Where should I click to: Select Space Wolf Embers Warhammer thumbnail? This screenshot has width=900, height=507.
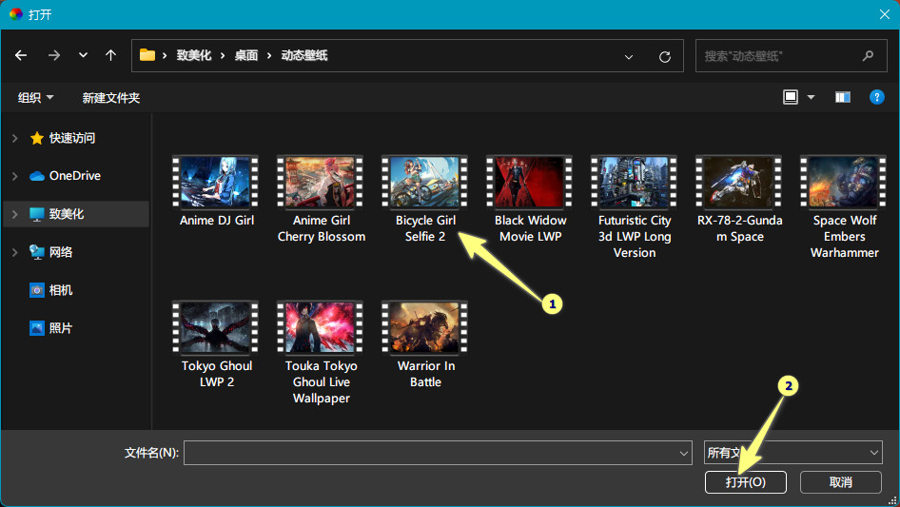tap(844, 182)
